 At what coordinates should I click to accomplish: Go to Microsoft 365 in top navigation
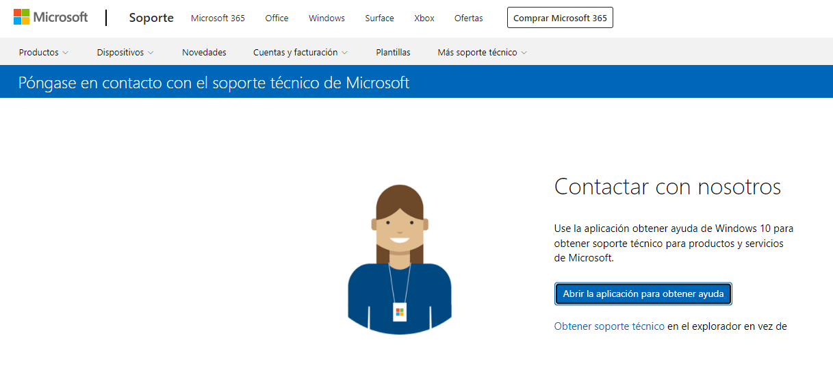[218, 18]
